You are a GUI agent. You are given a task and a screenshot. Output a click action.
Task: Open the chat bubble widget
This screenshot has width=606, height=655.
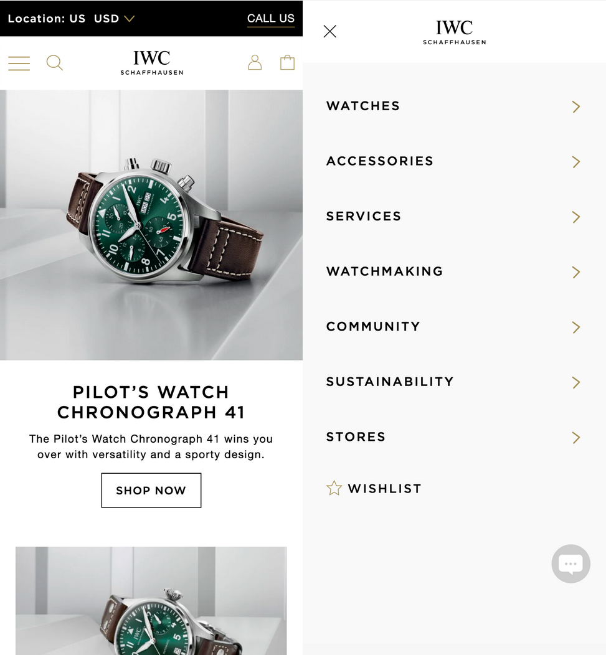click(571, 563)
